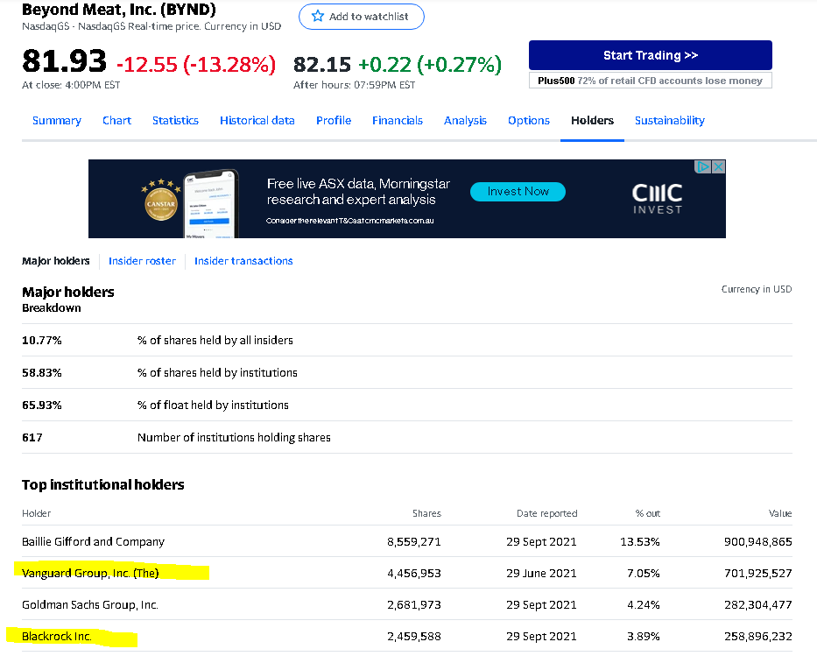Click the 81.93 closing price
This screenshot has width=817, height=656.
[x=64, y=61]
